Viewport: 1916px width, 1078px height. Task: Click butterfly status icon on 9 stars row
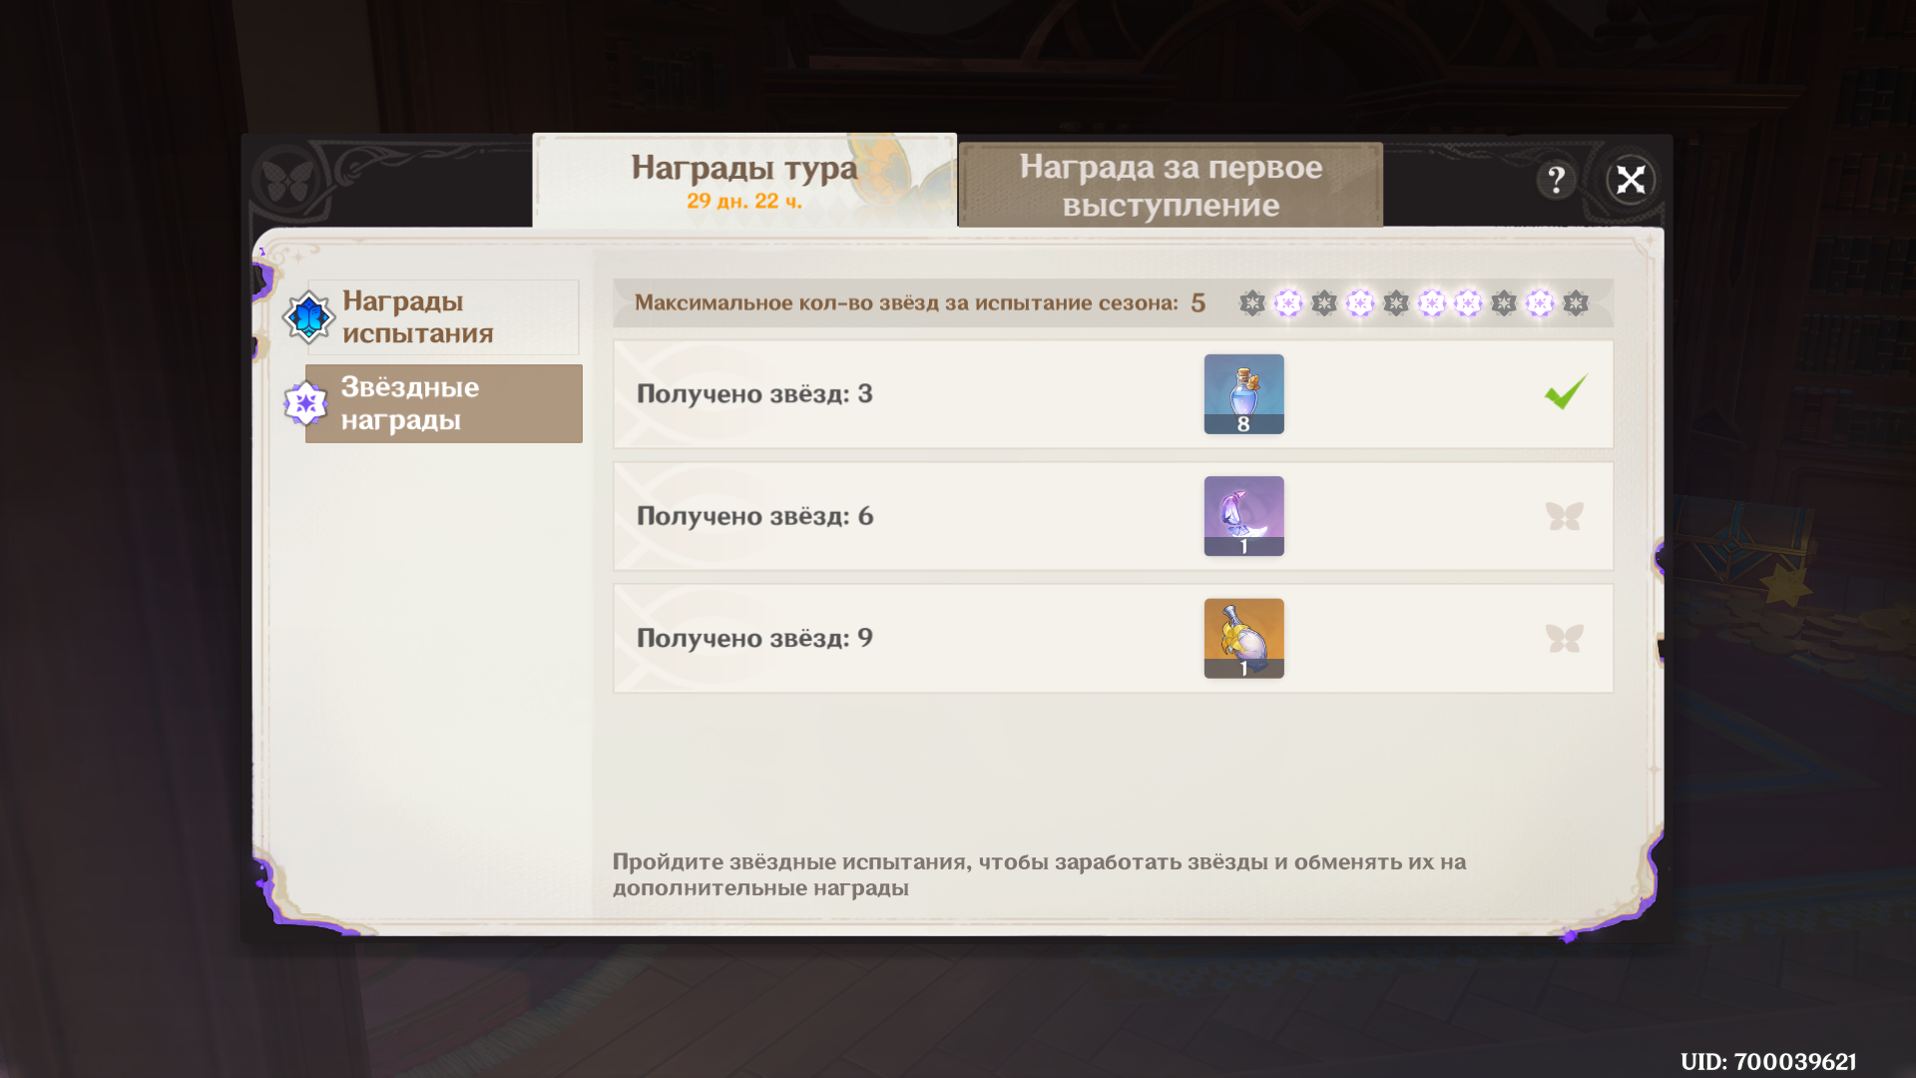click(x=1564, y=638)
